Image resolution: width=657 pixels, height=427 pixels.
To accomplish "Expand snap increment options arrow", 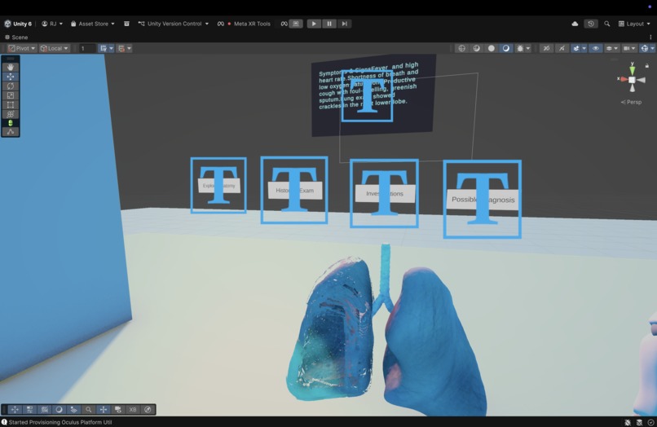I will [130, 48].
